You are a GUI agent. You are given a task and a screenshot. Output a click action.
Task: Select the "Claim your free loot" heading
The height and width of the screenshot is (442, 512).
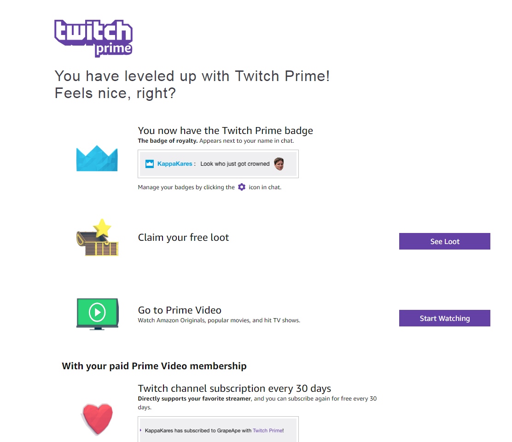[x=183, y=238]
